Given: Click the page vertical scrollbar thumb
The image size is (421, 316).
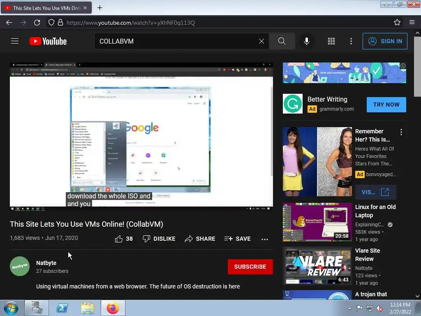Looking at the screenshot, I should click(x=417, y=66).
